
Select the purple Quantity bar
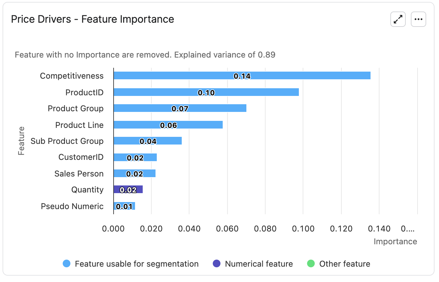128,189
